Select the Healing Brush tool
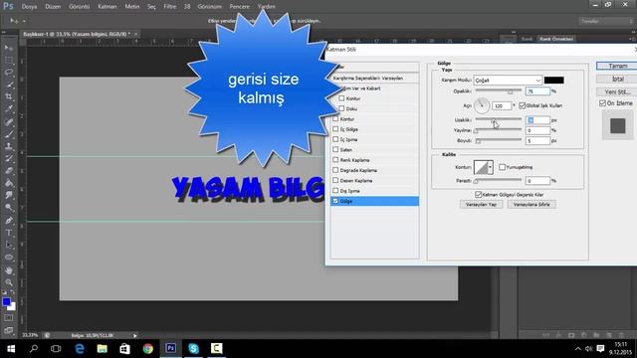 [9, 121]
